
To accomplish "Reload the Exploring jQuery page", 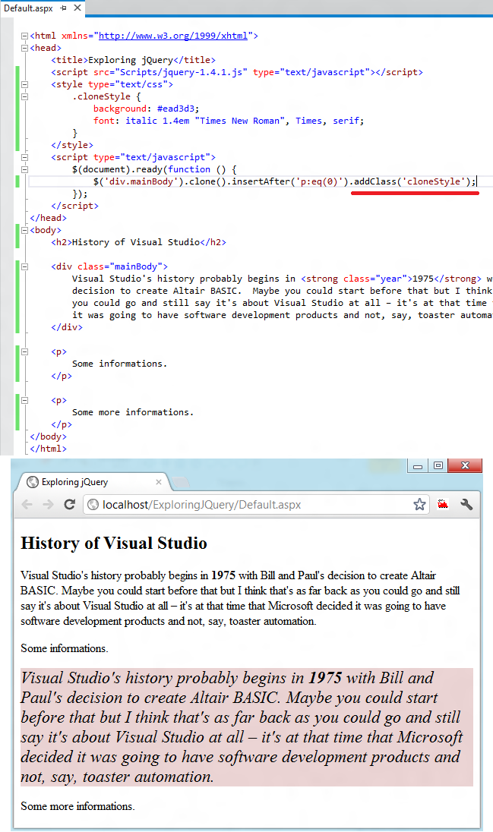I will click(x=69, y=505).
